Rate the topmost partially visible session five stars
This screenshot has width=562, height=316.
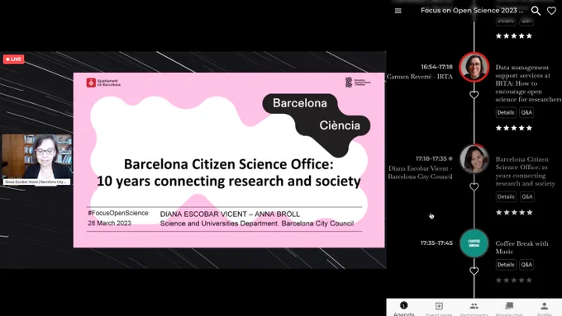point(529,36)
